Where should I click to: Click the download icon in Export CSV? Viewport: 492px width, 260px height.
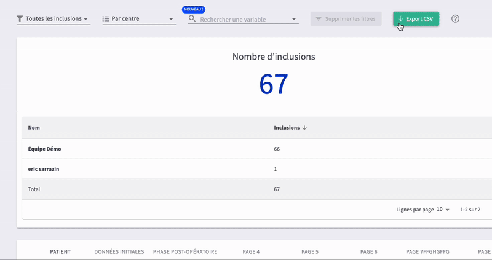[x=400, y=19]
